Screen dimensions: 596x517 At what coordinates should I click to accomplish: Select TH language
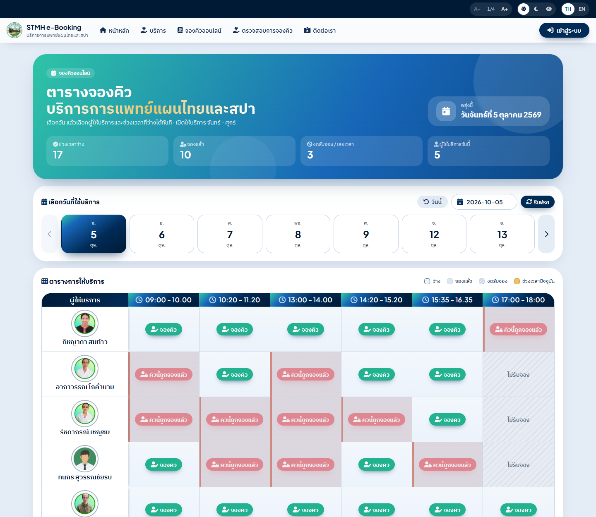click(568, 9)
